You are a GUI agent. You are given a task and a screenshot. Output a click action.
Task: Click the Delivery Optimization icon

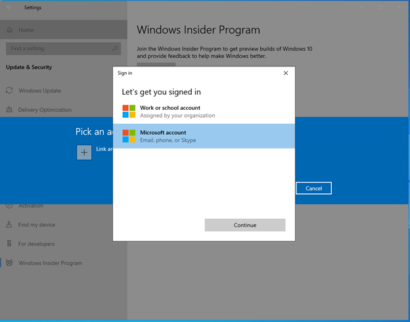(9, 110)
